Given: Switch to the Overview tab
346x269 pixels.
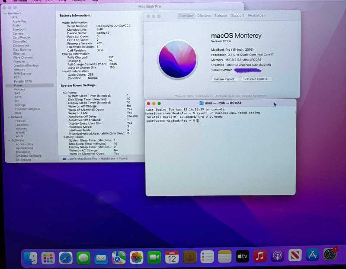Looking at the screenshot, I should point(186,16).
